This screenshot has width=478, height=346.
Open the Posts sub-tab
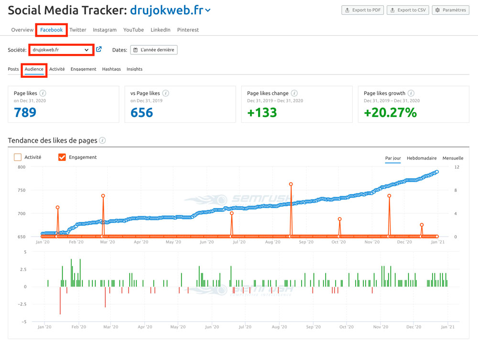tap(13, 69)
